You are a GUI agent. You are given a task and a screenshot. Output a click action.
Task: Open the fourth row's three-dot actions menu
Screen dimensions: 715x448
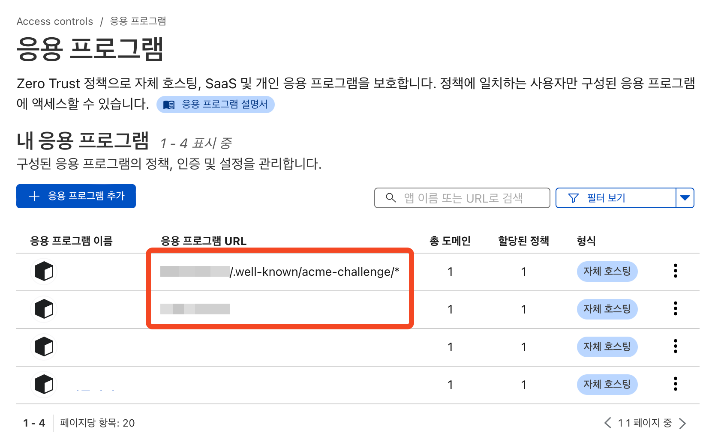click(x=675, y=384)
